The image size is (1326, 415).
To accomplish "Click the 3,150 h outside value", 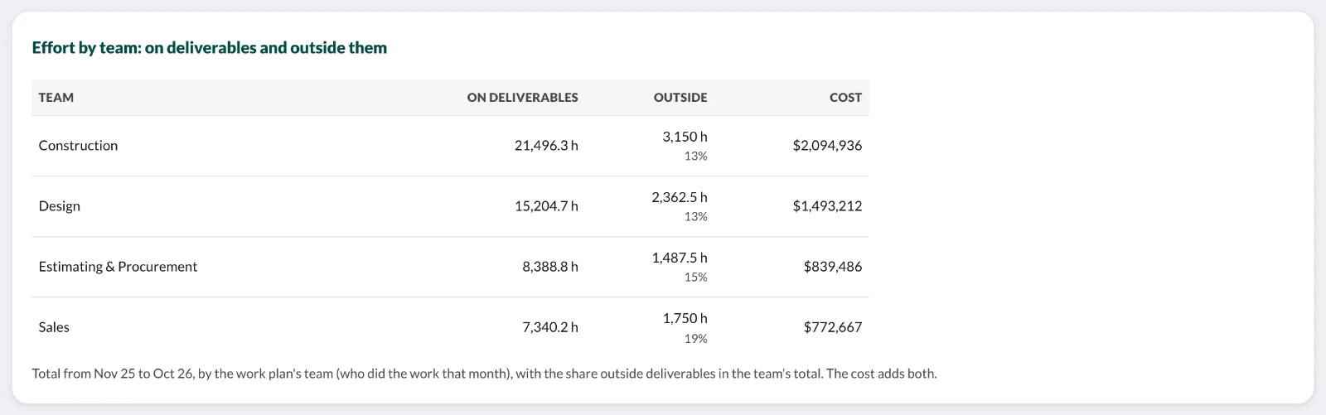I will tap(685, 137).
